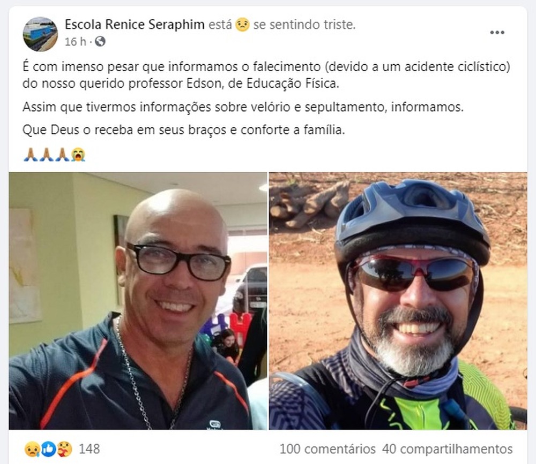Viewport: 536px width, 464px height.
Task: Open the bald man with glasses photo
Action: tap(138, 301)
